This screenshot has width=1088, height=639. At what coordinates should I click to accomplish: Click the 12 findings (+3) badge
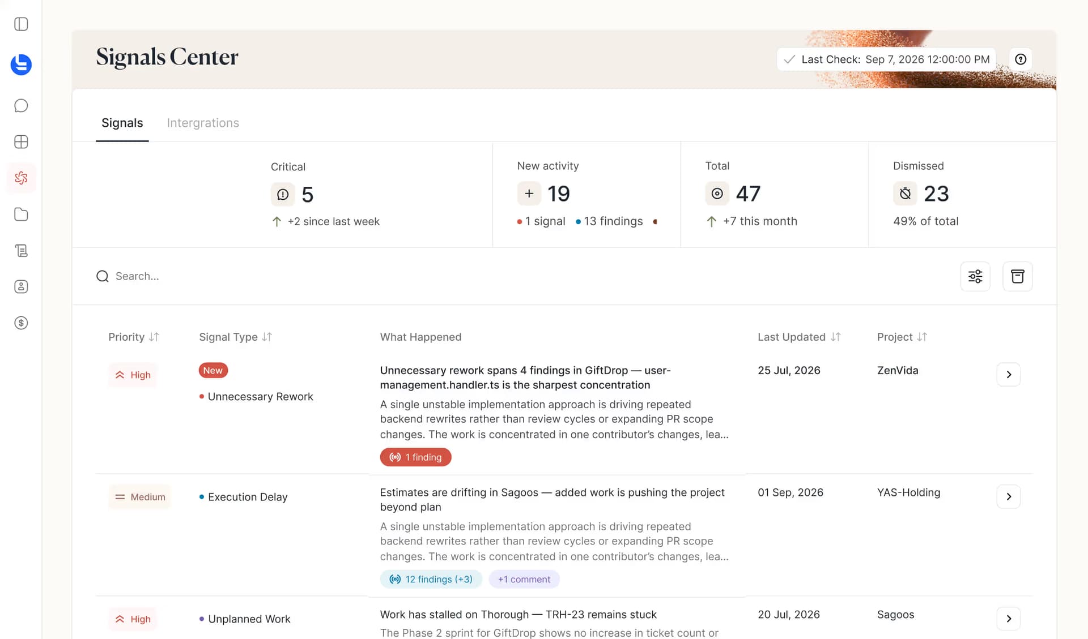pyautogui.click(x=431, y=580)
